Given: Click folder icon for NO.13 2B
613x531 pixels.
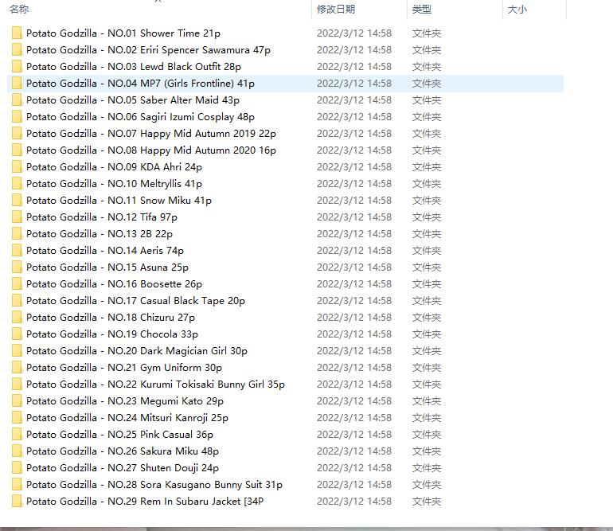Looking at the screenshot, I should (x=17, y=234).
